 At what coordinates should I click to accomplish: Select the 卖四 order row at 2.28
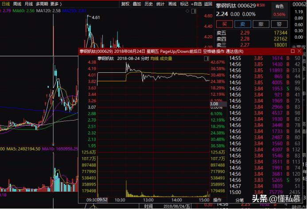(x=252, y=39)
